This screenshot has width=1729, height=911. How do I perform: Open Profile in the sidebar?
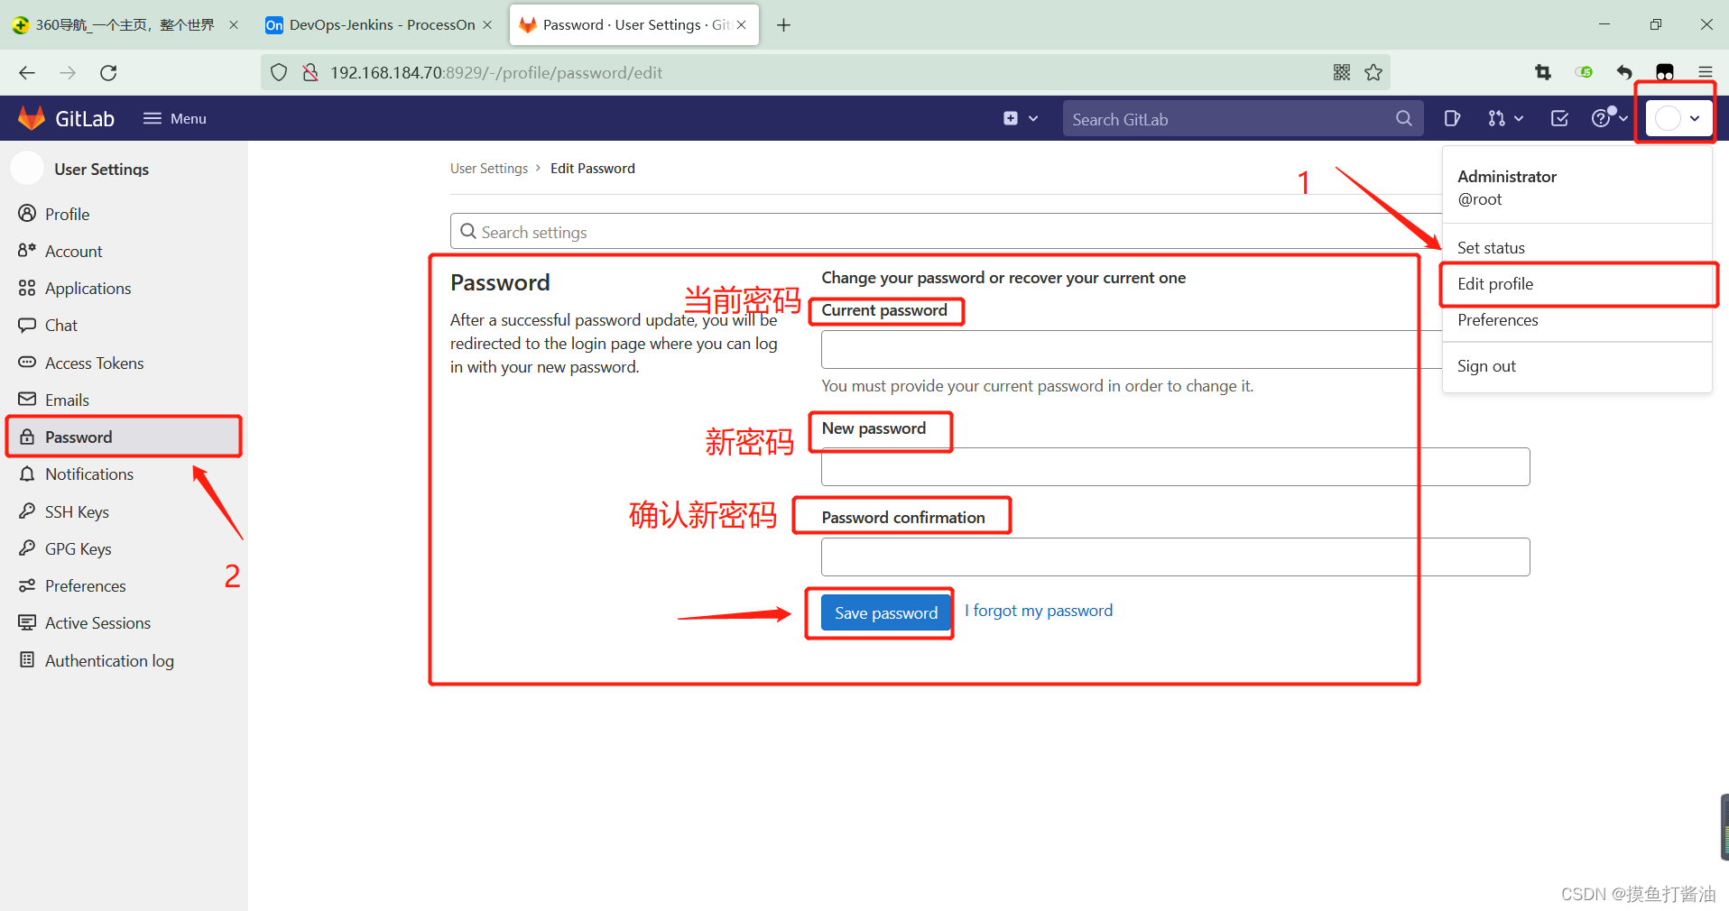click(124, 214)
